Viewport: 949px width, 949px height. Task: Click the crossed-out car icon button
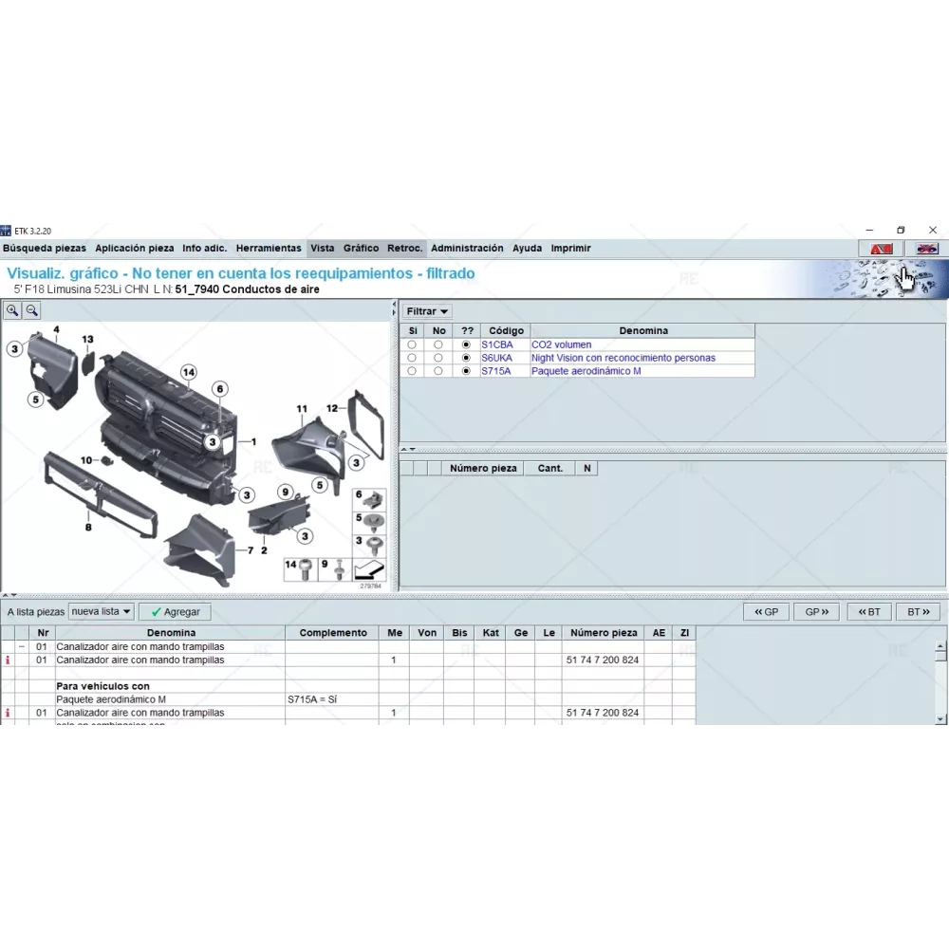[x=926, y=249]
